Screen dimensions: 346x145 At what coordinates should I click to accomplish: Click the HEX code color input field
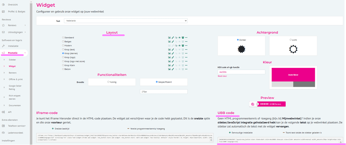241,72
